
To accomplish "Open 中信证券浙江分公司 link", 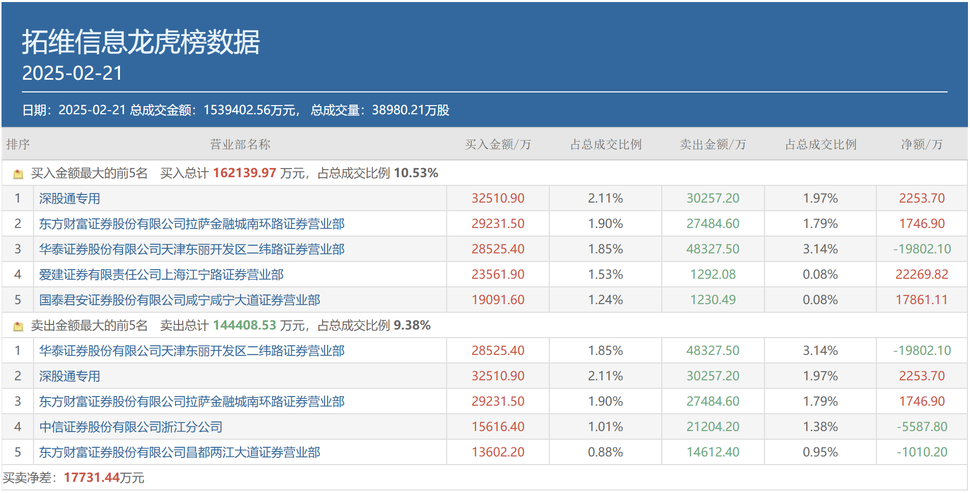I will pos(131,427).
